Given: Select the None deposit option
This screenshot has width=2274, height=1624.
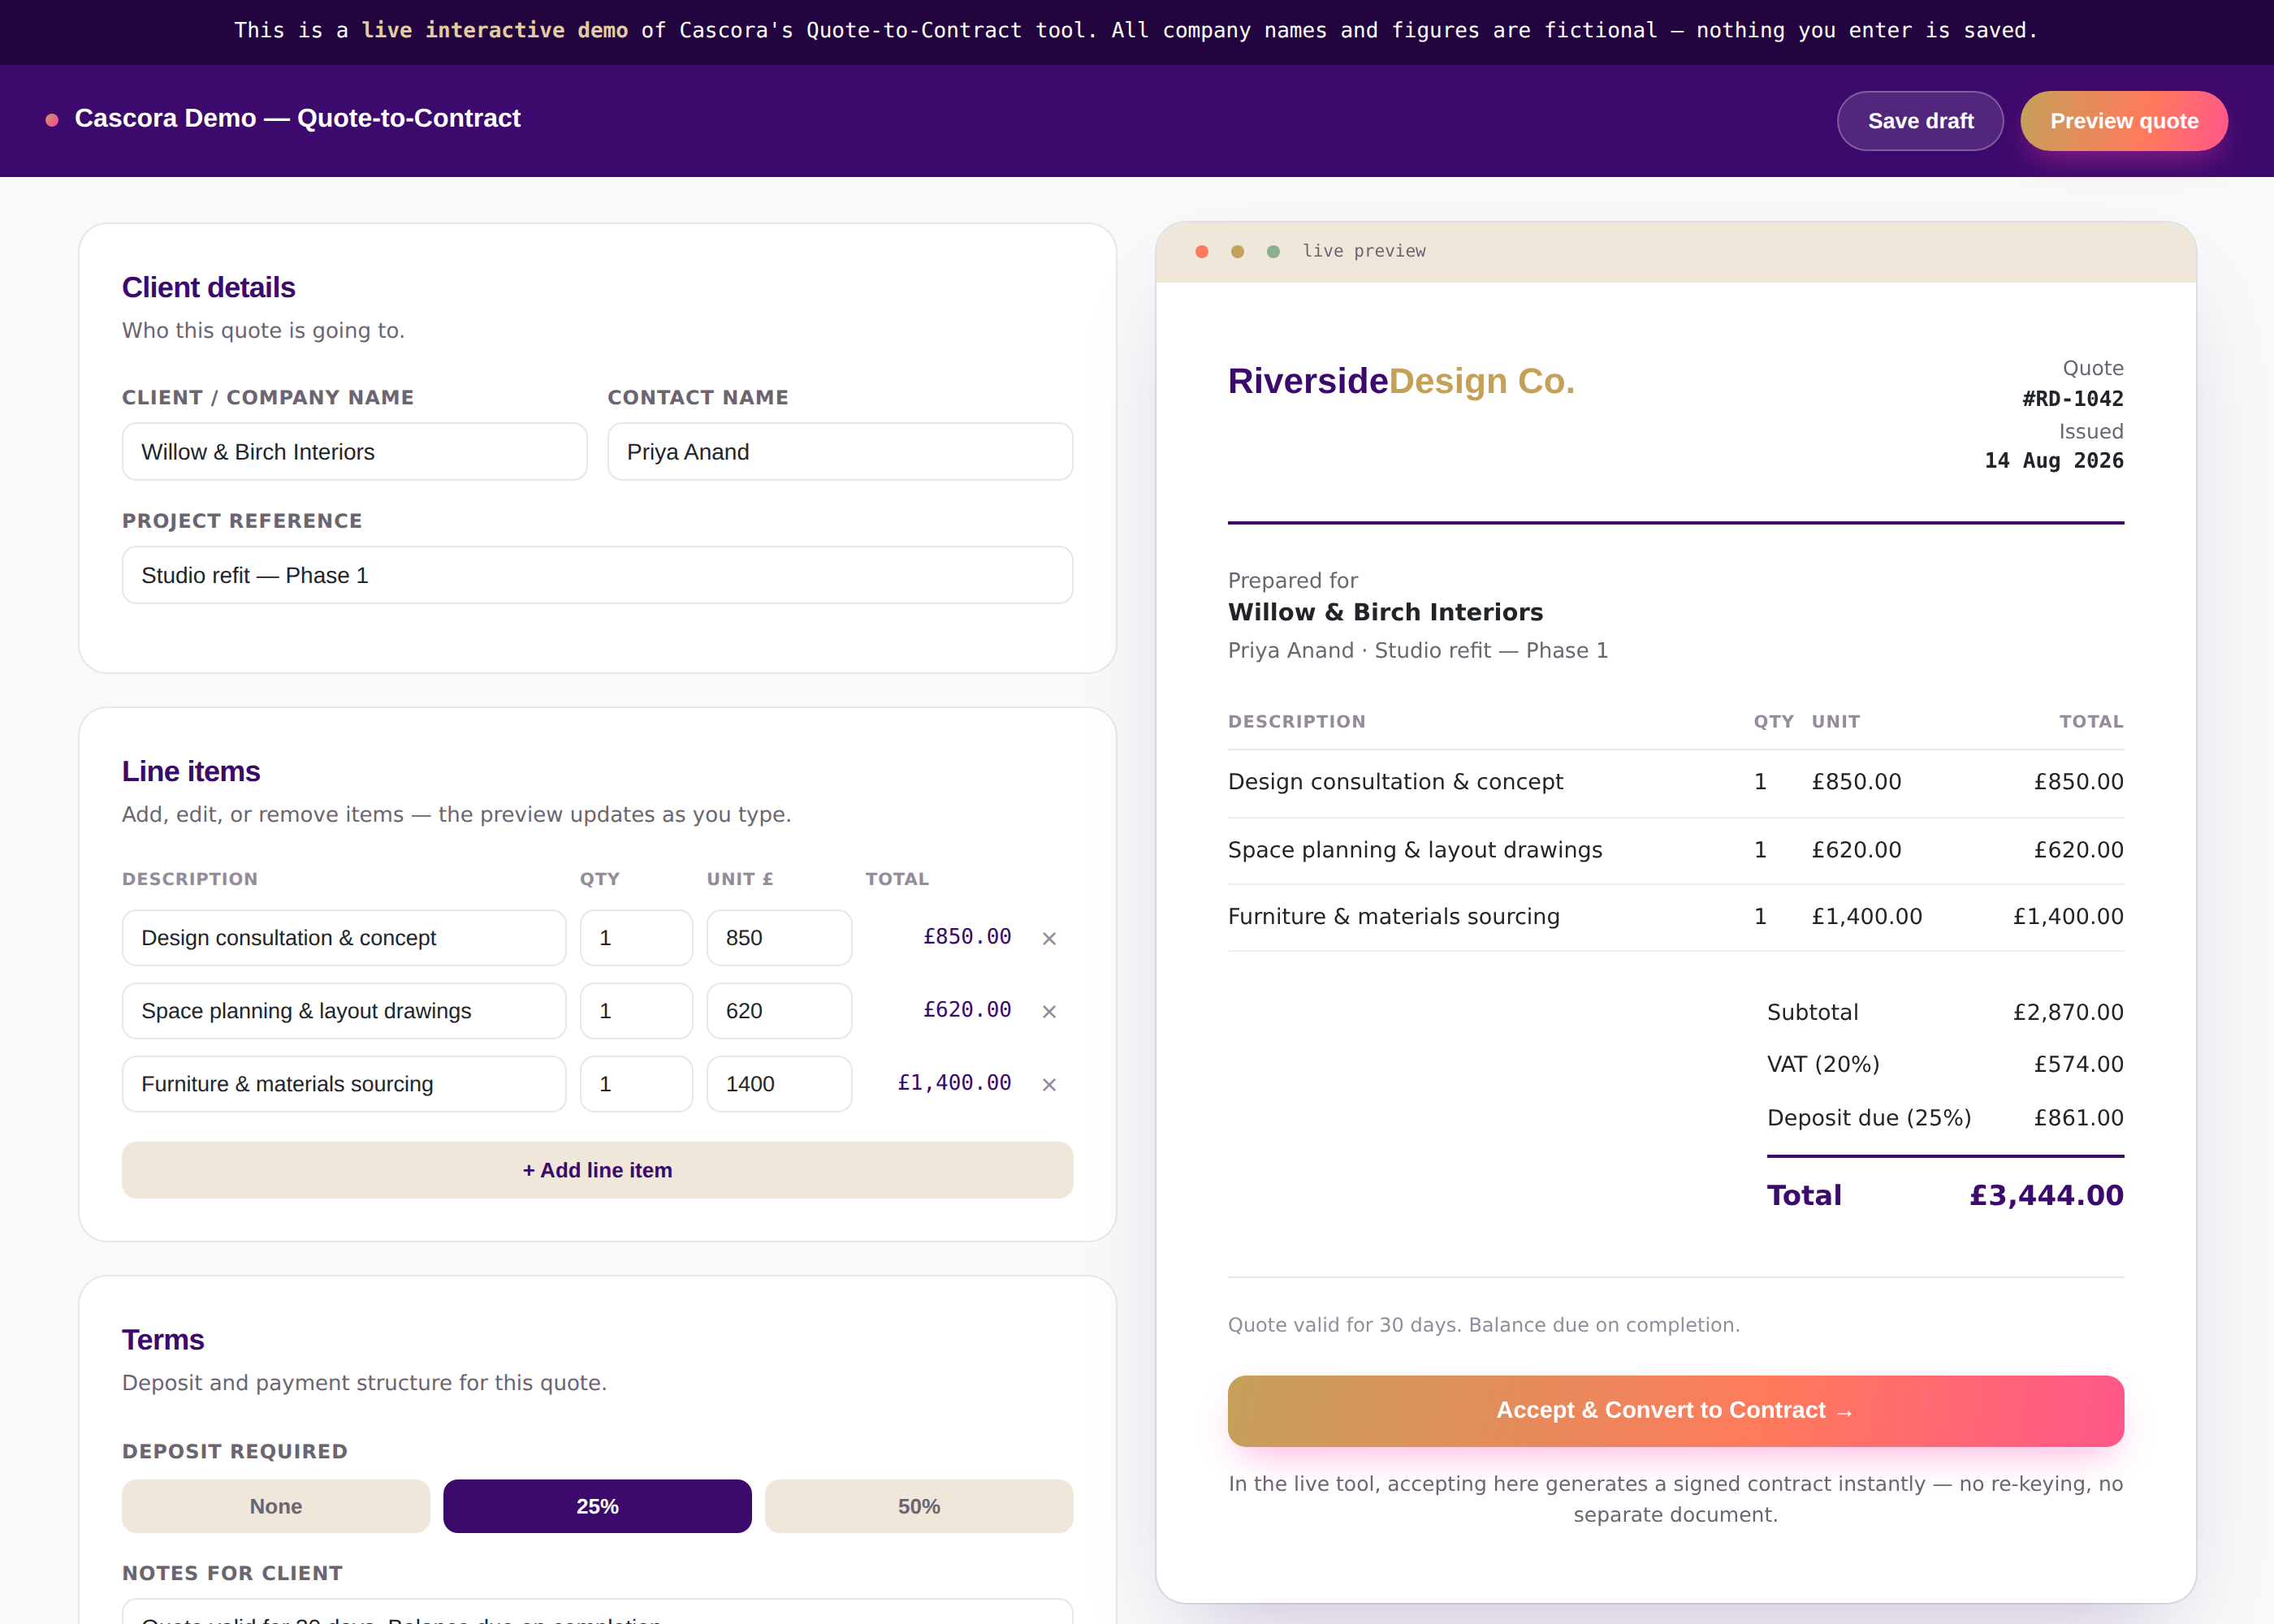Looking at the screenshot, I should point(276,1506).
